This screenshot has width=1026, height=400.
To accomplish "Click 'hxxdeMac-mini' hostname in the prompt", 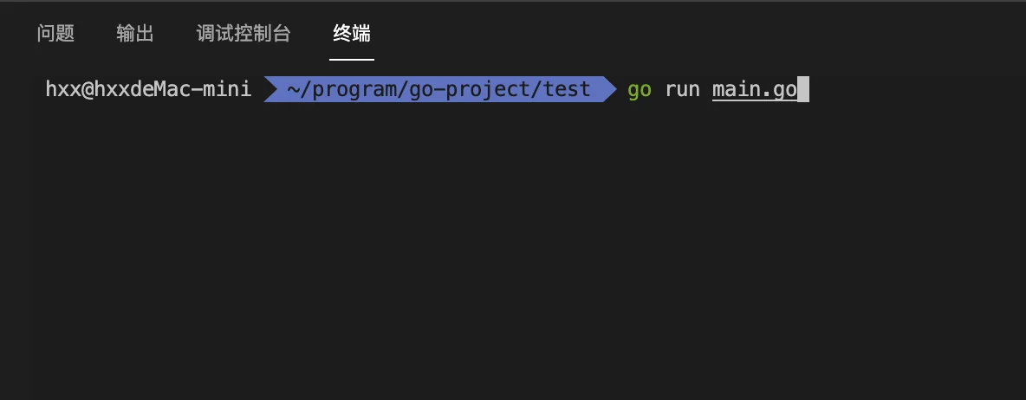I will (172, 89).
